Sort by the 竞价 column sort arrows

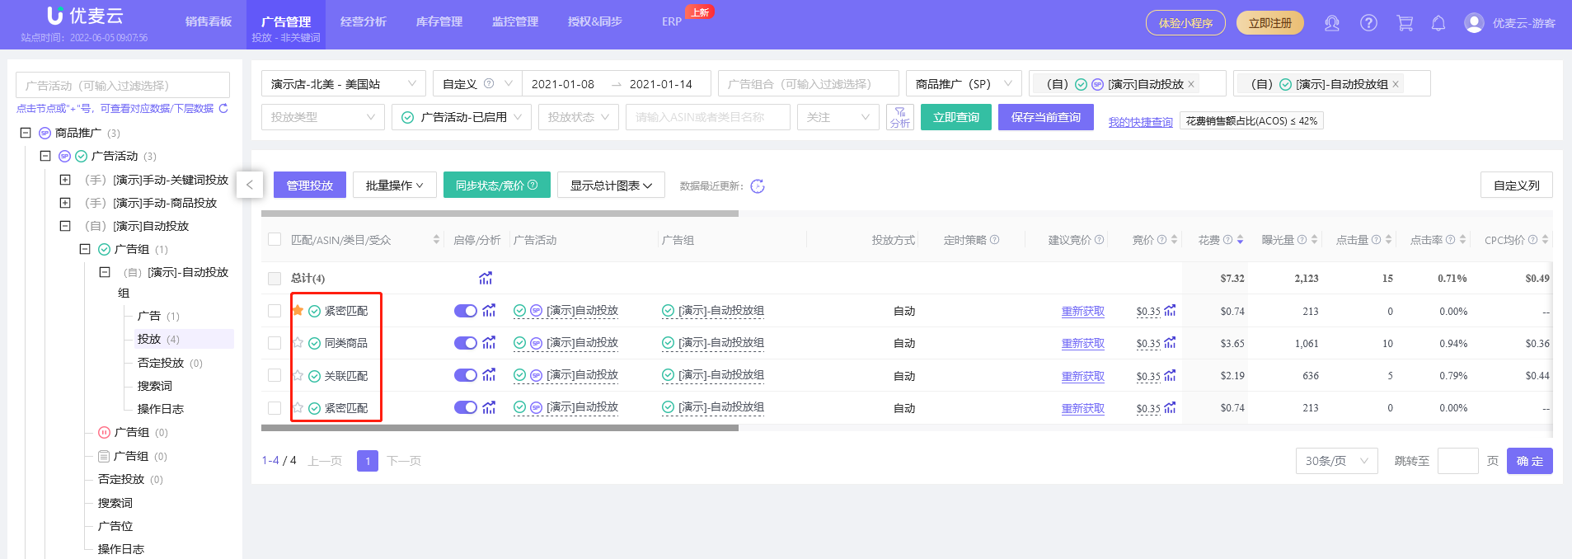pos(1174,240)
